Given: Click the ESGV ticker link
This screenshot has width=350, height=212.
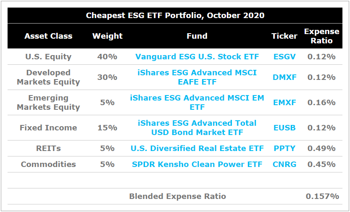Looking at the screenshot, I should click(284, 57).
